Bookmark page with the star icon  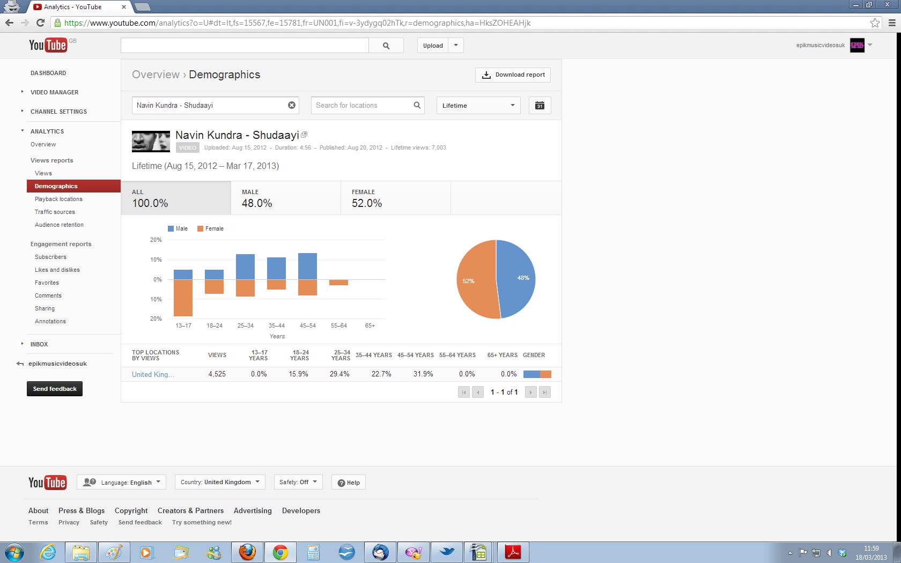875,23
